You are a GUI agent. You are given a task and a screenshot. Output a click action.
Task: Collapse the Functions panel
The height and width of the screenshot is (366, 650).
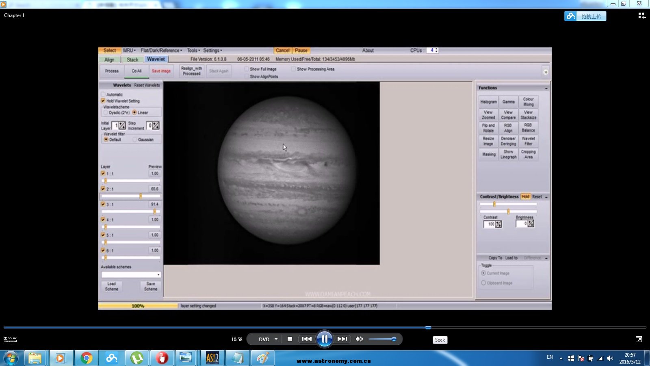click(x=546, y=88)
